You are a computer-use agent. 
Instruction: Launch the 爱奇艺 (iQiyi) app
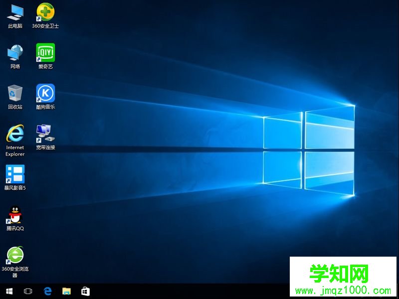pyautogui.click(x=45, y=52)
